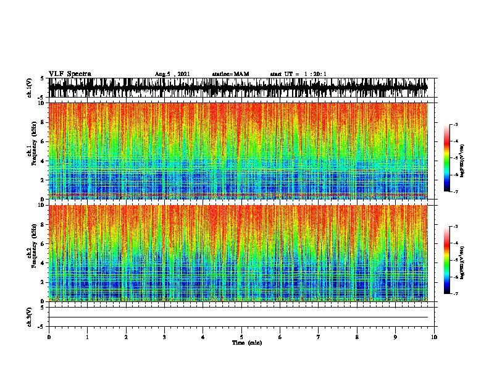Click the ch.1 frequency tick label "8"

(x=43, y=122)
